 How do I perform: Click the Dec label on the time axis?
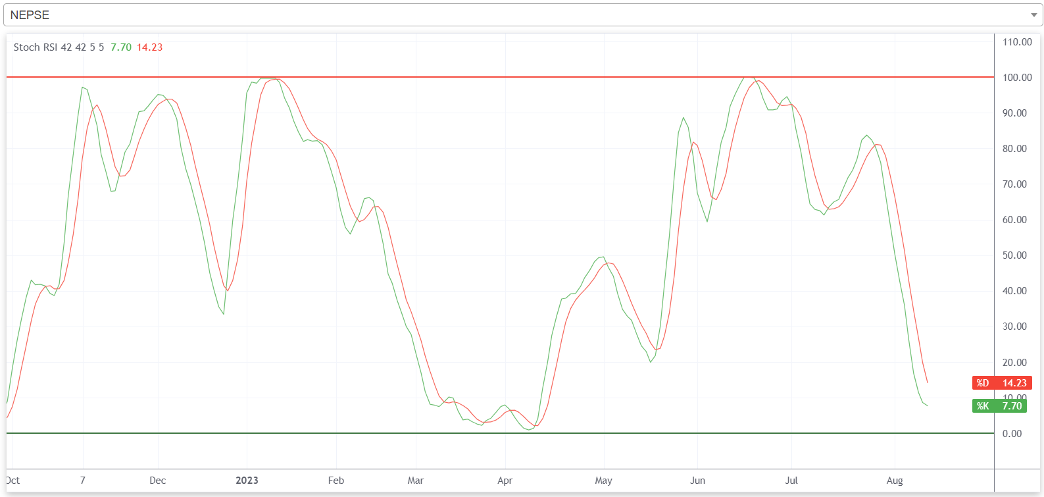[158, 481]
